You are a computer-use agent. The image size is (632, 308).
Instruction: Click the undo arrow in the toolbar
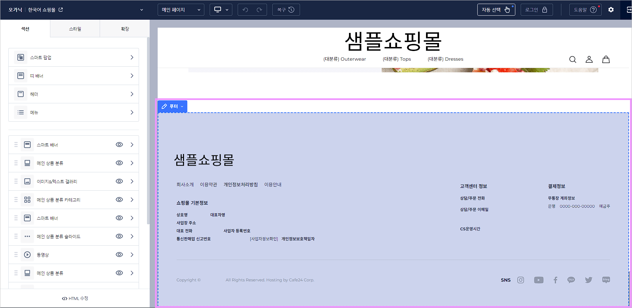coord(245,10)
